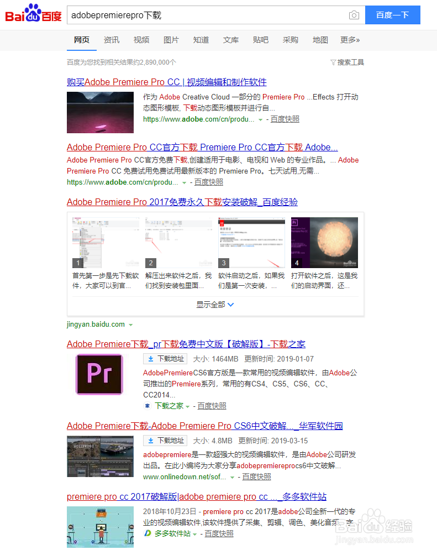Open 多多软件站 premiere pro cc 2017 link
Image resolution: width=437 pixels, height=555 pixels.
point(197,496)
